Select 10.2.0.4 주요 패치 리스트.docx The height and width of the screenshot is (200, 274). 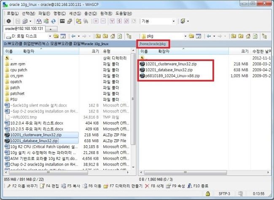37,123
